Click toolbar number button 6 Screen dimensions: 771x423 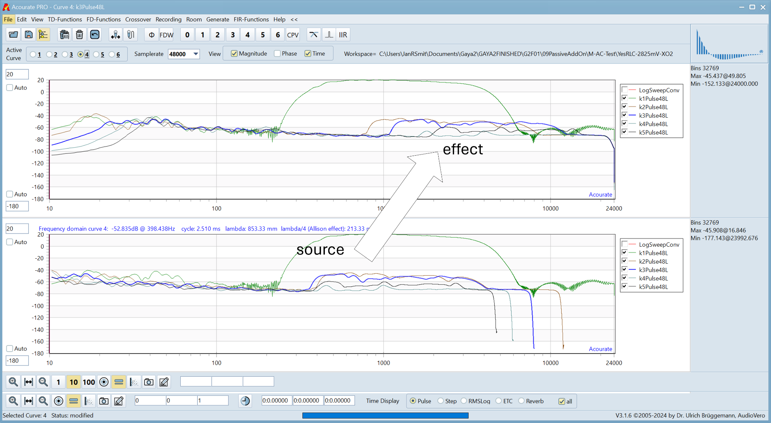point(278,35)
